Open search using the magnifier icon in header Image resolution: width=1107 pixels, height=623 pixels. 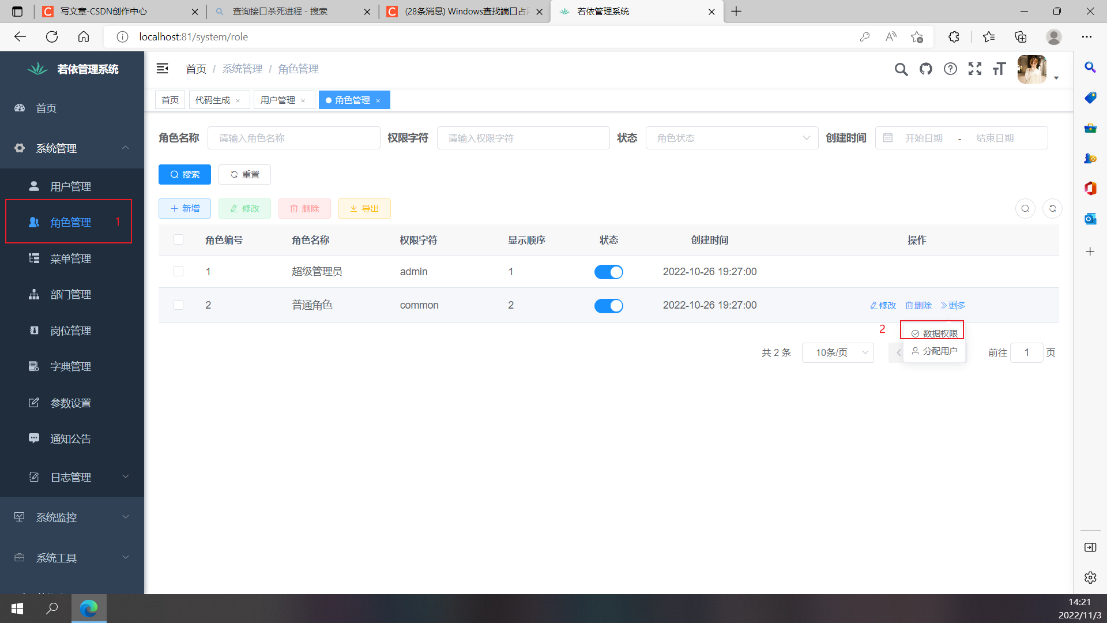(901, 69)
